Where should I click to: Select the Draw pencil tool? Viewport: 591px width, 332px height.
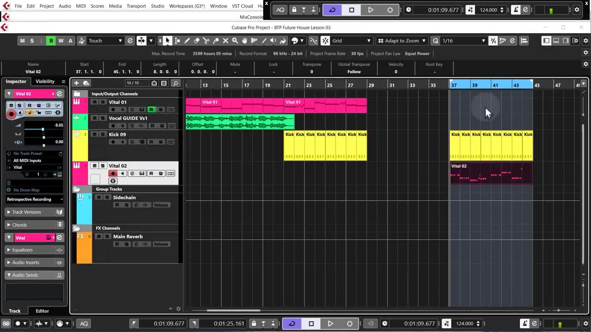[187, 41]
